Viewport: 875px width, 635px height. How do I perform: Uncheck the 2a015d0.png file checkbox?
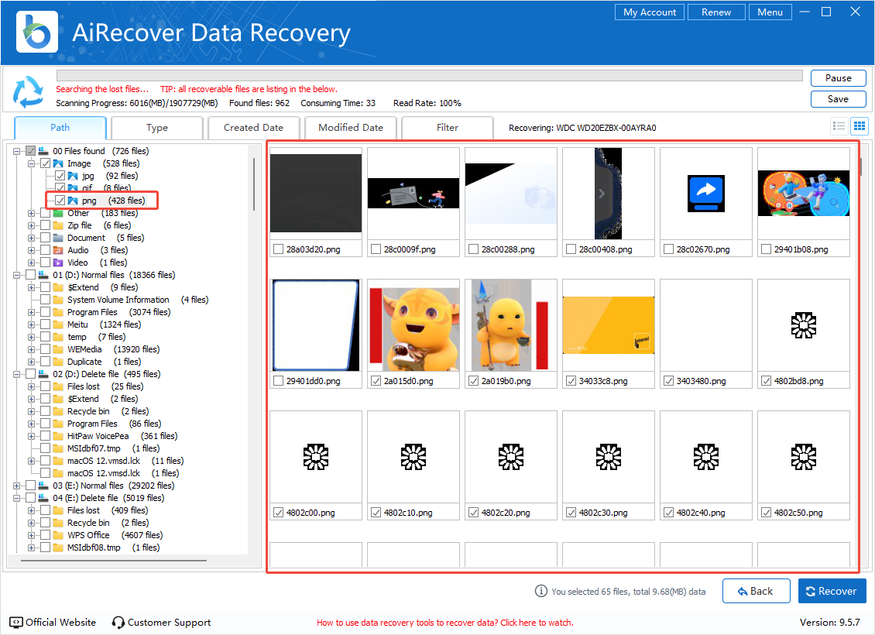click(376, 381)
